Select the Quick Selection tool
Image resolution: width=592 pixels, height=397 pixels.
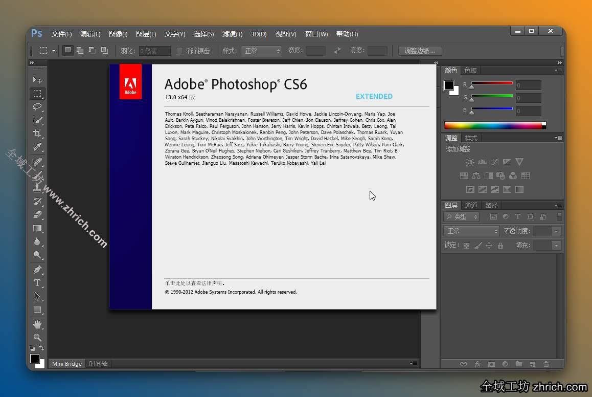click(x=37, y=120)
